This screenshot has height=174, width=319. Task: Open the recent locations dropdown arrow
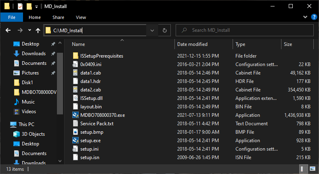(x=29, y=30)
